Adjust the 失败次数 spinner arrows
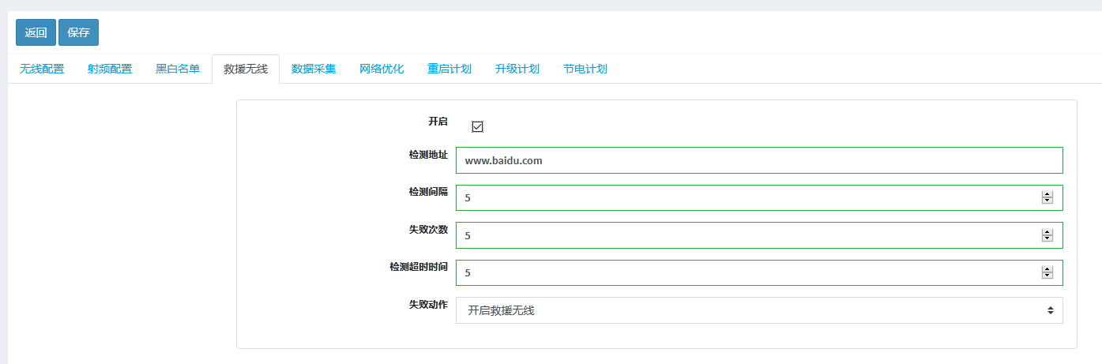 pyautogui.click(x=1047, y=235)
